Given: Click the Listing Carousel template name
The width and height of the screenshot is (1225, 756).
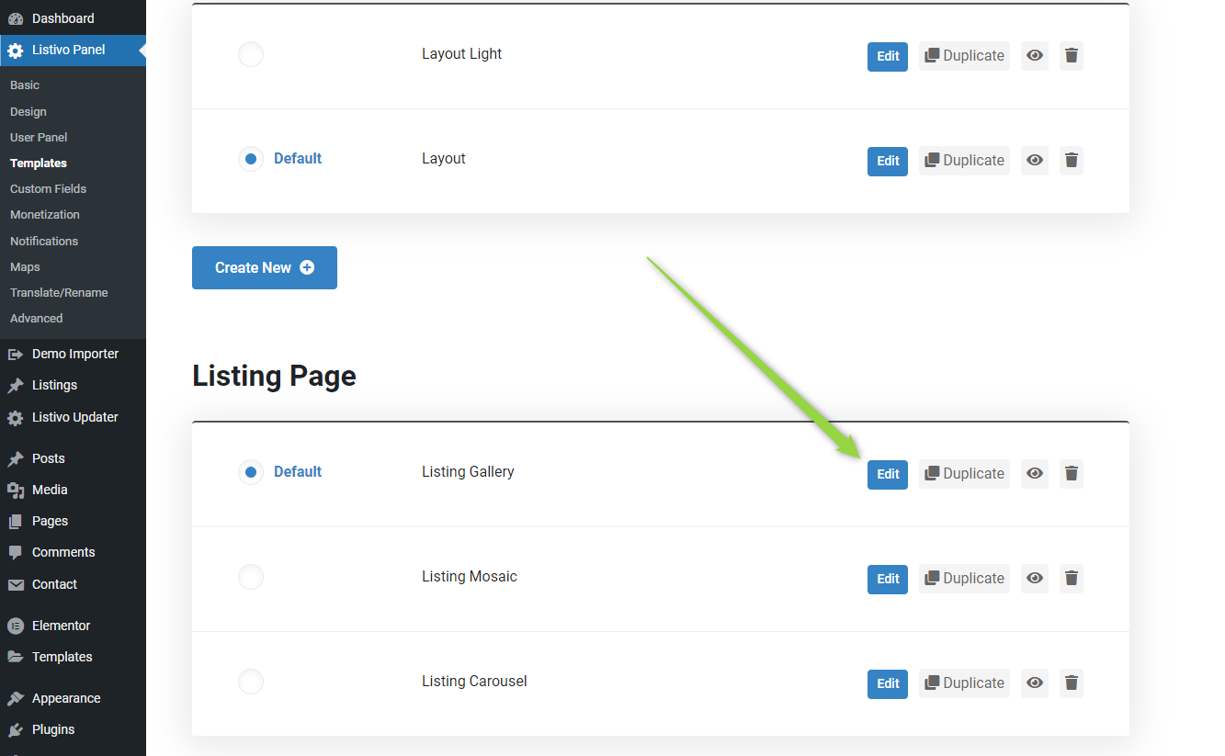Looking at the screenshot, I should 474,682.
